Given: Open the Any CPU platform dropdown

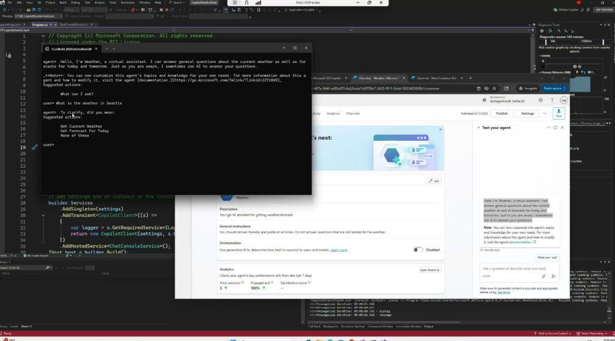Looking at the screenshot, I should coord(94,10).
